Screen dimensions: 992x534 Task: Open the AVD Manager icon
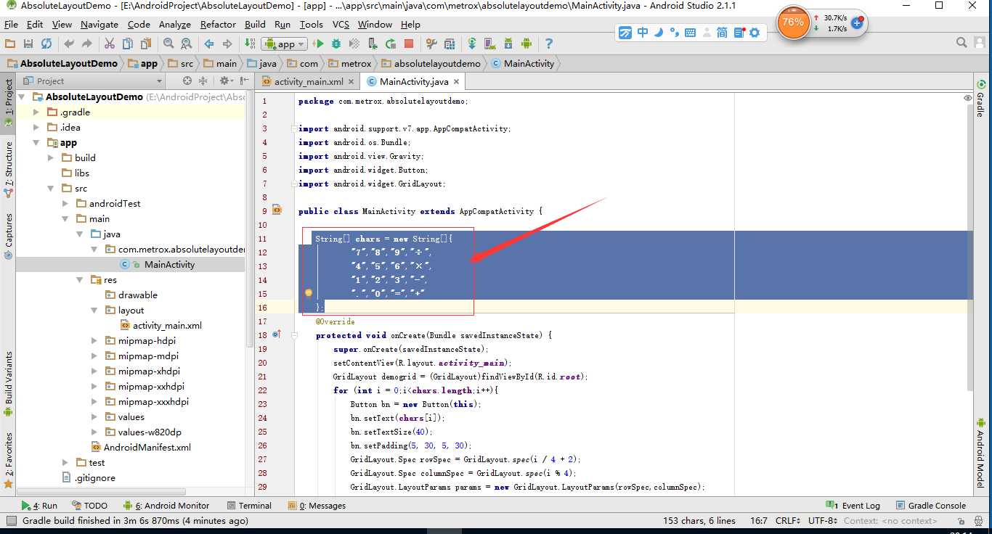[x=490, y=44]
